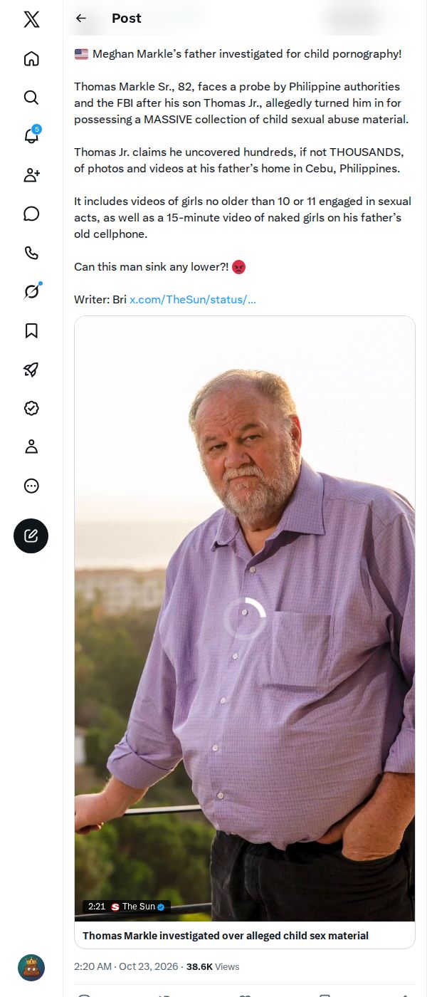Viewport: 427px width, 997px height.
Task: Open the Chat messages icon
Action: (31, 214)
